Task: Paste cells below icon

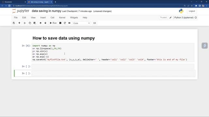Action: 35,23
